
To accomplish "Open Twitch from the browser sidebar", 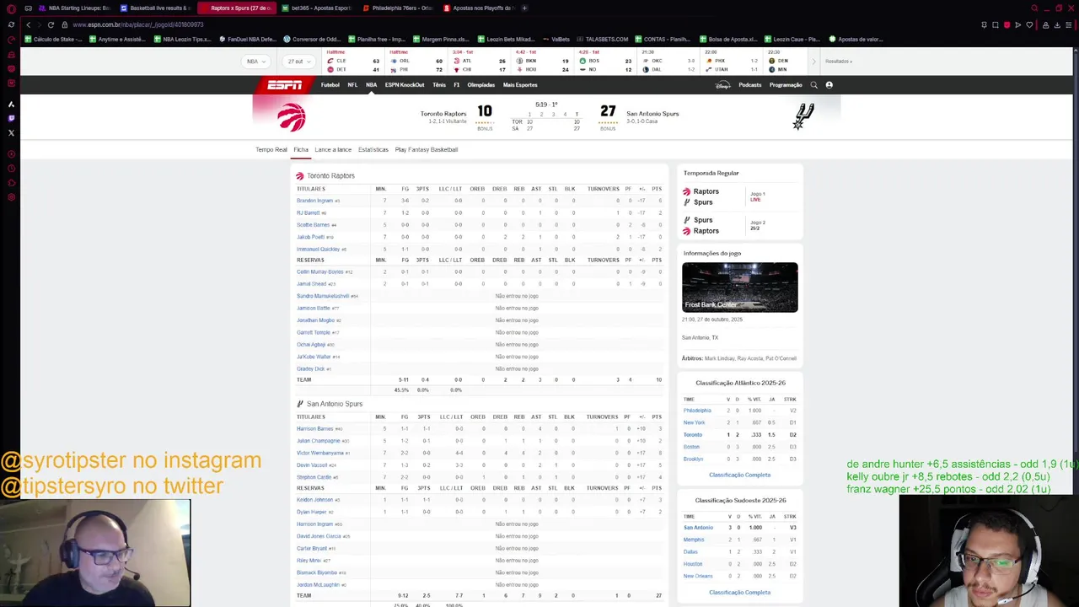I will [x=11, y=119].
